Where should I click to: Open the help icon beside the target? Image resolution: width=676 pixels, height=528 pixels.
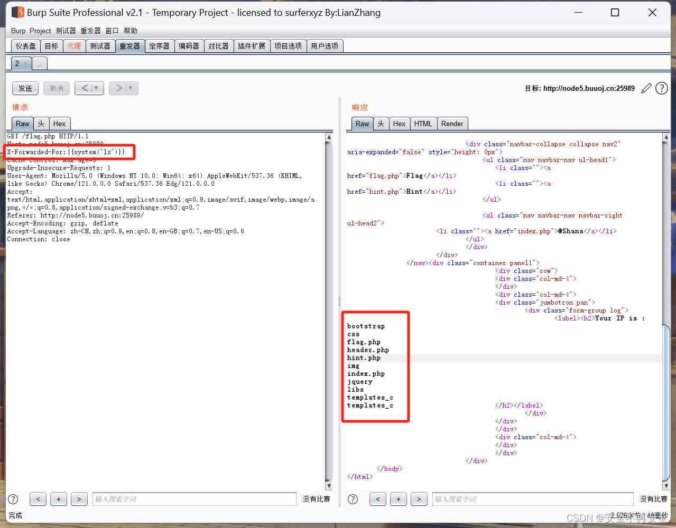[662, 88]
